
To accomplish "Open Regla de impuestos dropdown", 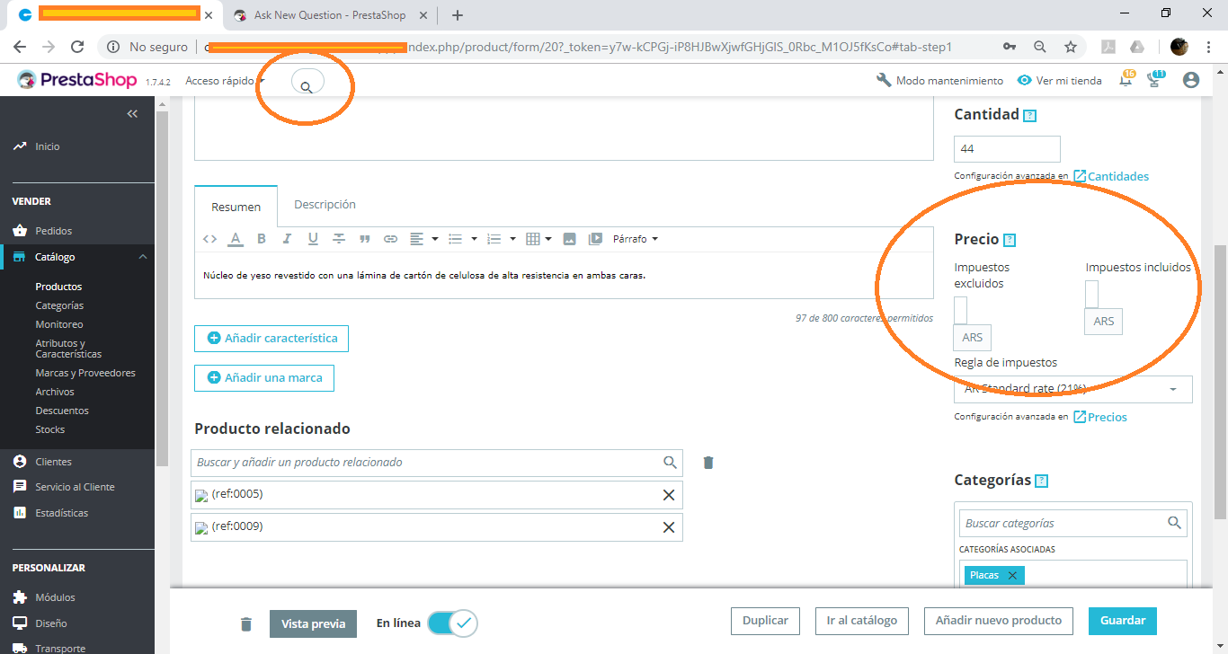I will pyautogui.click(x=1073, y=389).
